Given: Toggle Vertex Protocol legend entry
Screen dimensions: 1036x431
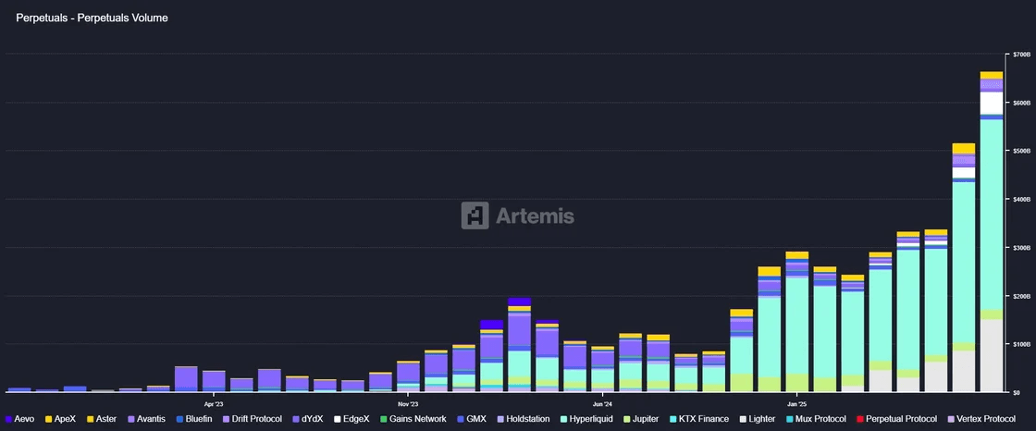Looking at the screenshot, I should (981, 419).
